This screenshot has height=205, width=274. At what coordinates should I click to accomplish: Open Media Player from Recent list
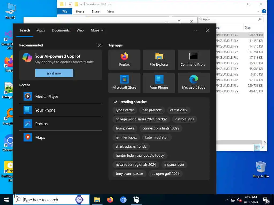pos(61,96)
